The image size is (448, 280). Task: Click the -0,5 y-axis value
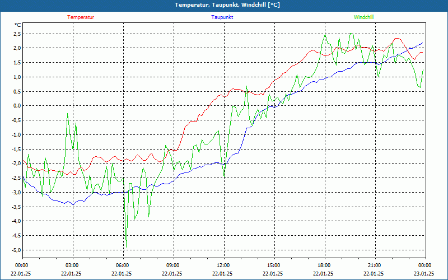(17, 120)
